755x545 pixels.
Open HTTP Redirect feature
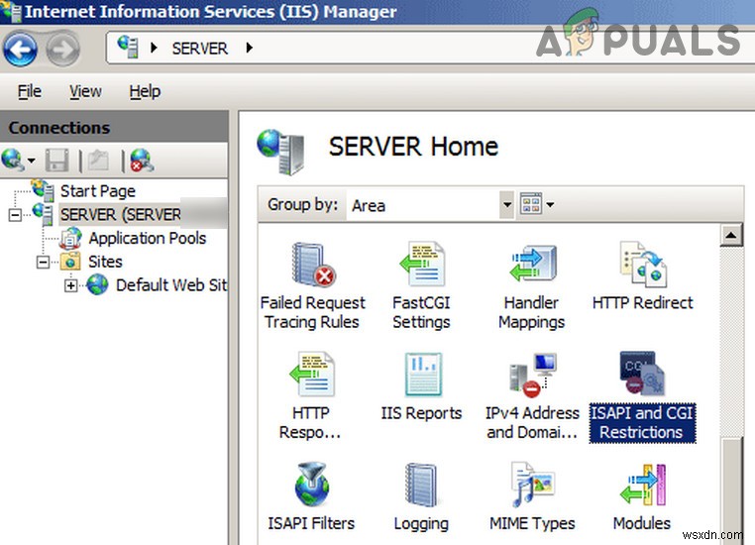pos(642,276)
